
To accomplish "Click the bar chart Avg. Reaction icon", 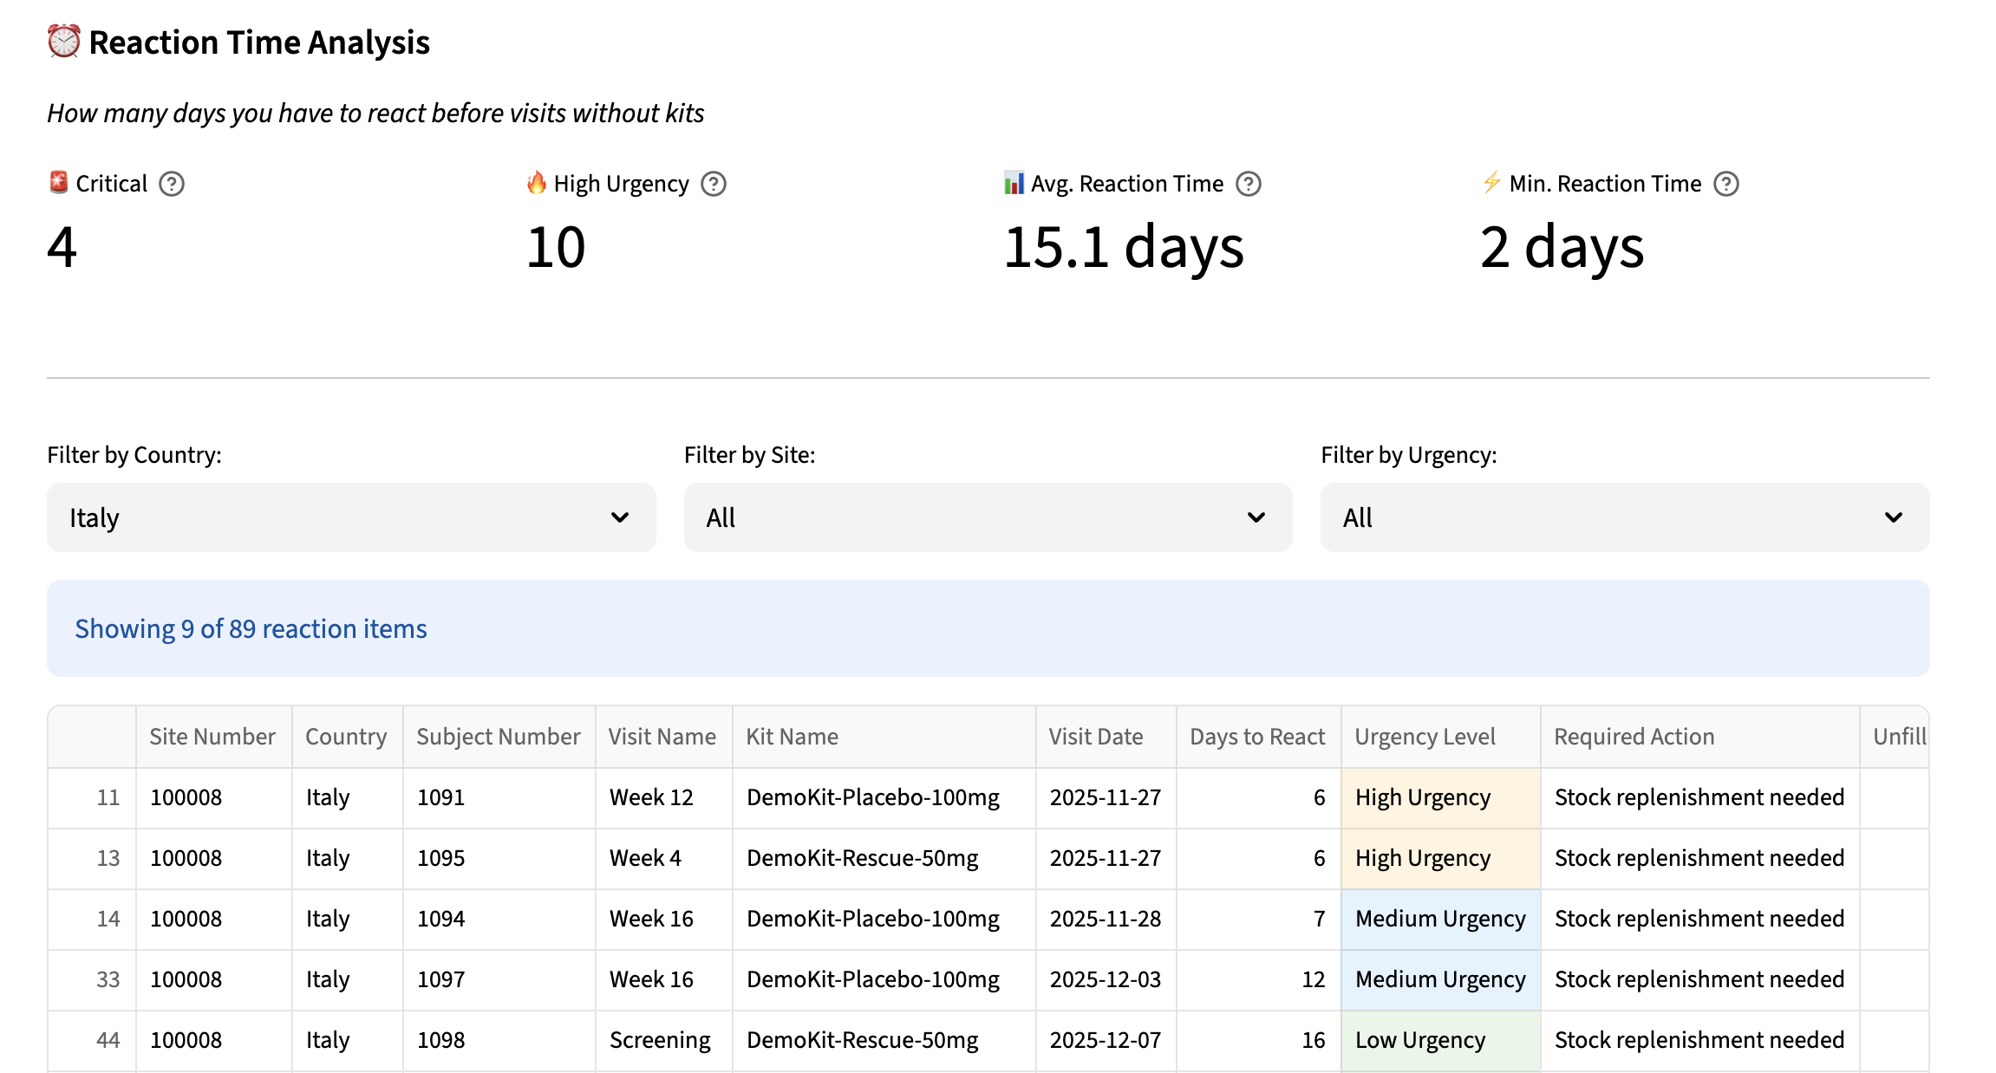I will [1014, 183].
